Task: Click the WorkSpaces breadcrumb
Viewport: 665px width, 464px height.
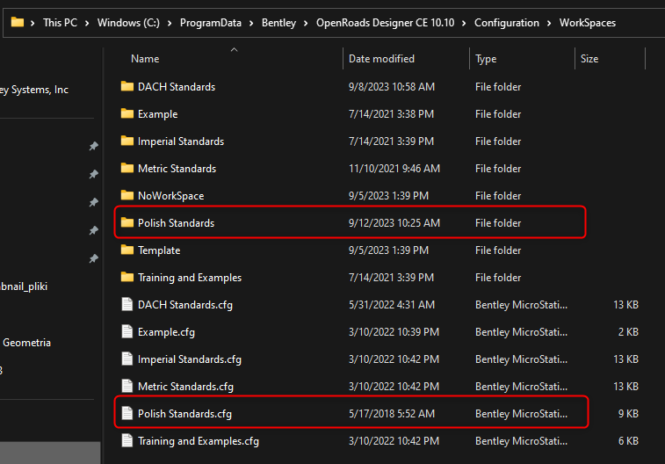Action: tap(588, 23)
